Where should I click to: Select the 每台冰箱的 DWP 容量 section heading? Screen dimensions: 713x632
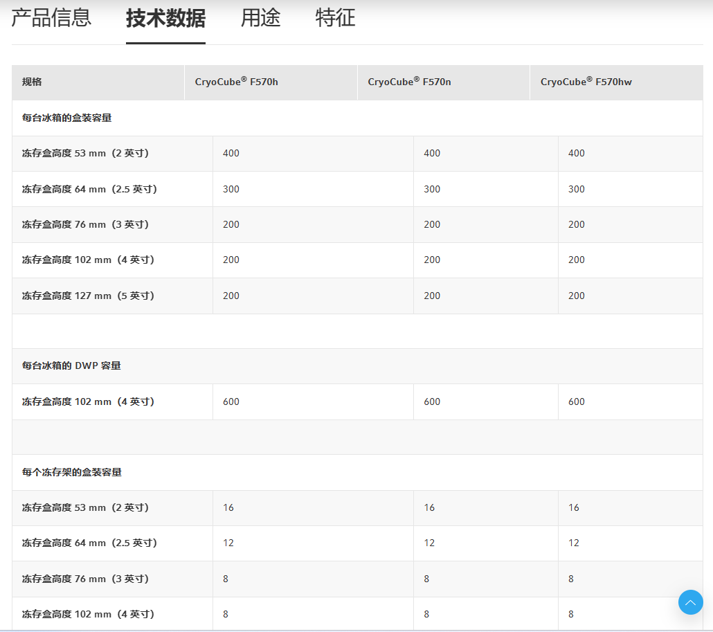pos(71,365)
